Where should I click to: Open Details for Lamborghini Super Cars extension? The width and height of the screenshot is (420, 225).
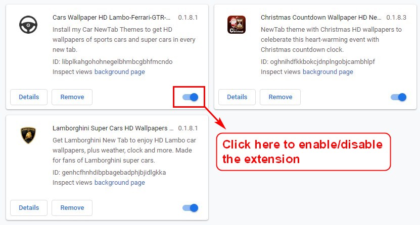29,208
